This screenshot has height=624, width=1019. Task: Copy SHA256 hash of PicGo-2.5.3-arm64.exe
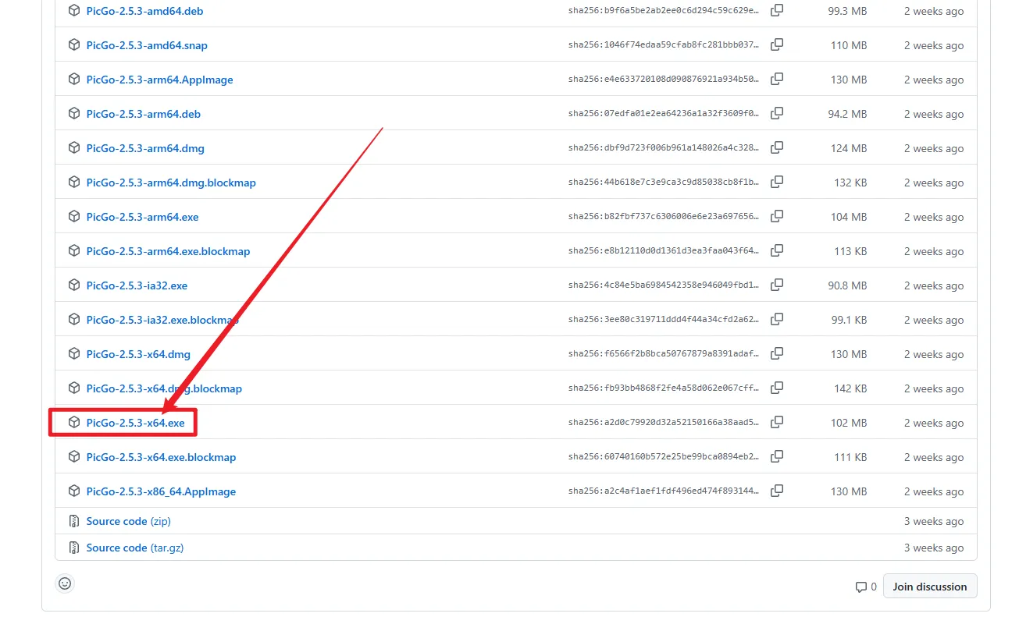(x=777, y=217)
